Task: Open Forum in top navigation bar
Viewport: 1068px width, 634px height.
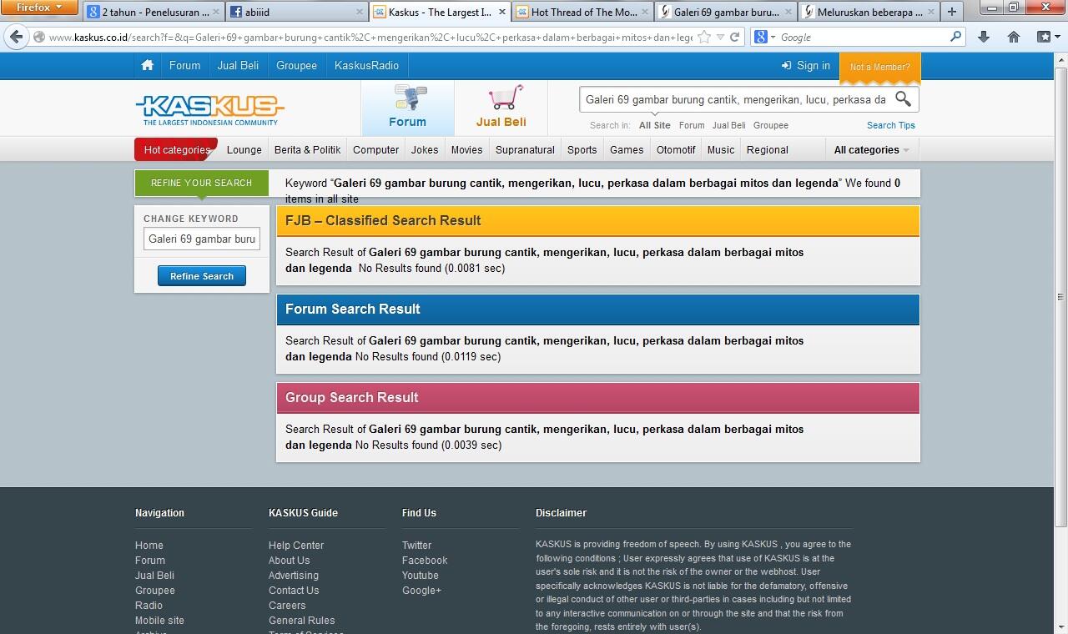Action: click(x=184, y=65)
